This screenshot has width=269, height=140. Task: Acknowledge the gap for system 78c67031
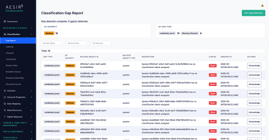(x=254, y=94)
